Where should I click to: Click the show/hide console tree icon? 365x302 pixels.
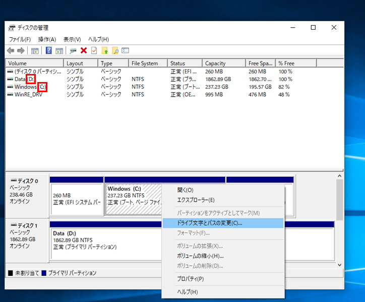35,50
